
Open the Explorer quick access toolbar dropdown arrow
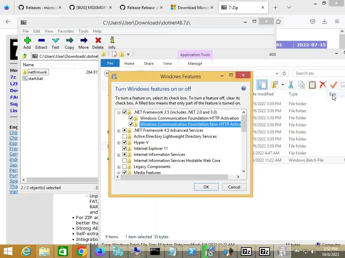[128, 54]
